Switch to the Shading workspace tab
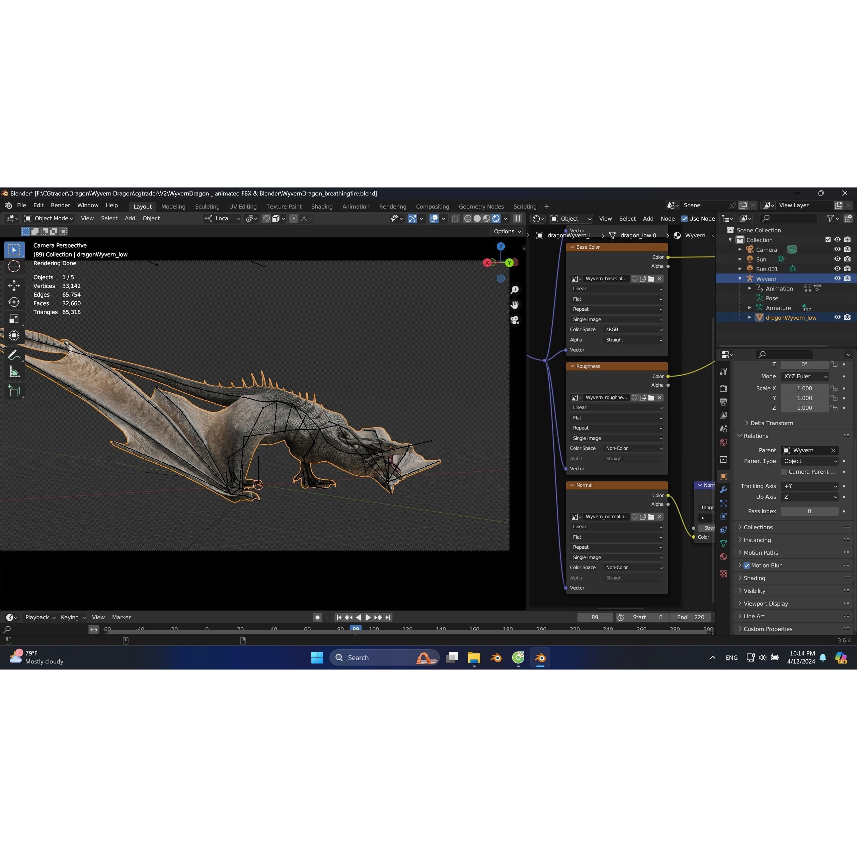This screenshot has width=857, height=857. (x=322, y=206)
